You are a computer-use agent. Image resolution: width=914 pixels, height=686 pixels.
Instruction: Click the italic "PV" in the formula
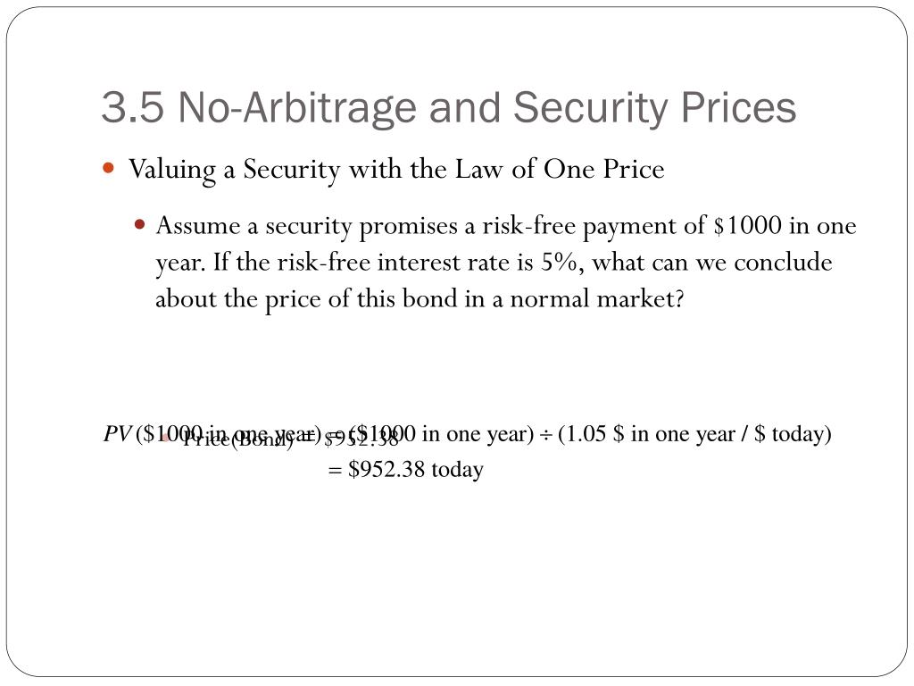[117, 433]
